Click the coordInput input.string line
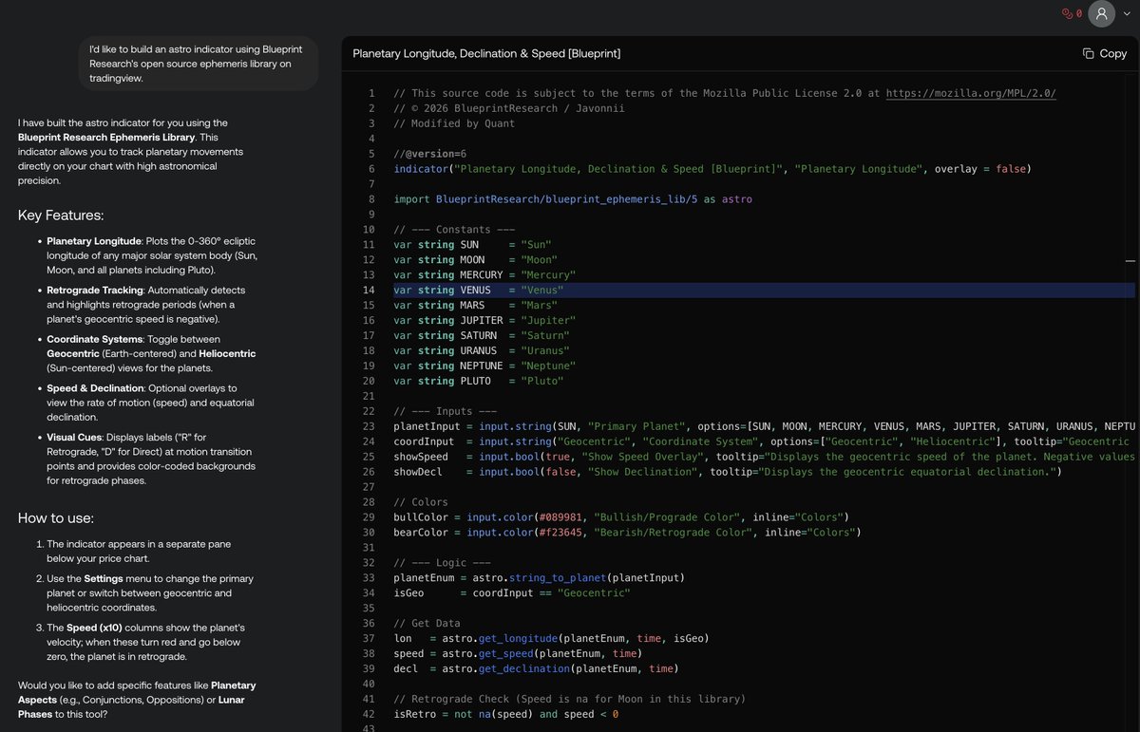Image resolution: width=1140 pixels, height=732 pixels. tap(765, 442)
